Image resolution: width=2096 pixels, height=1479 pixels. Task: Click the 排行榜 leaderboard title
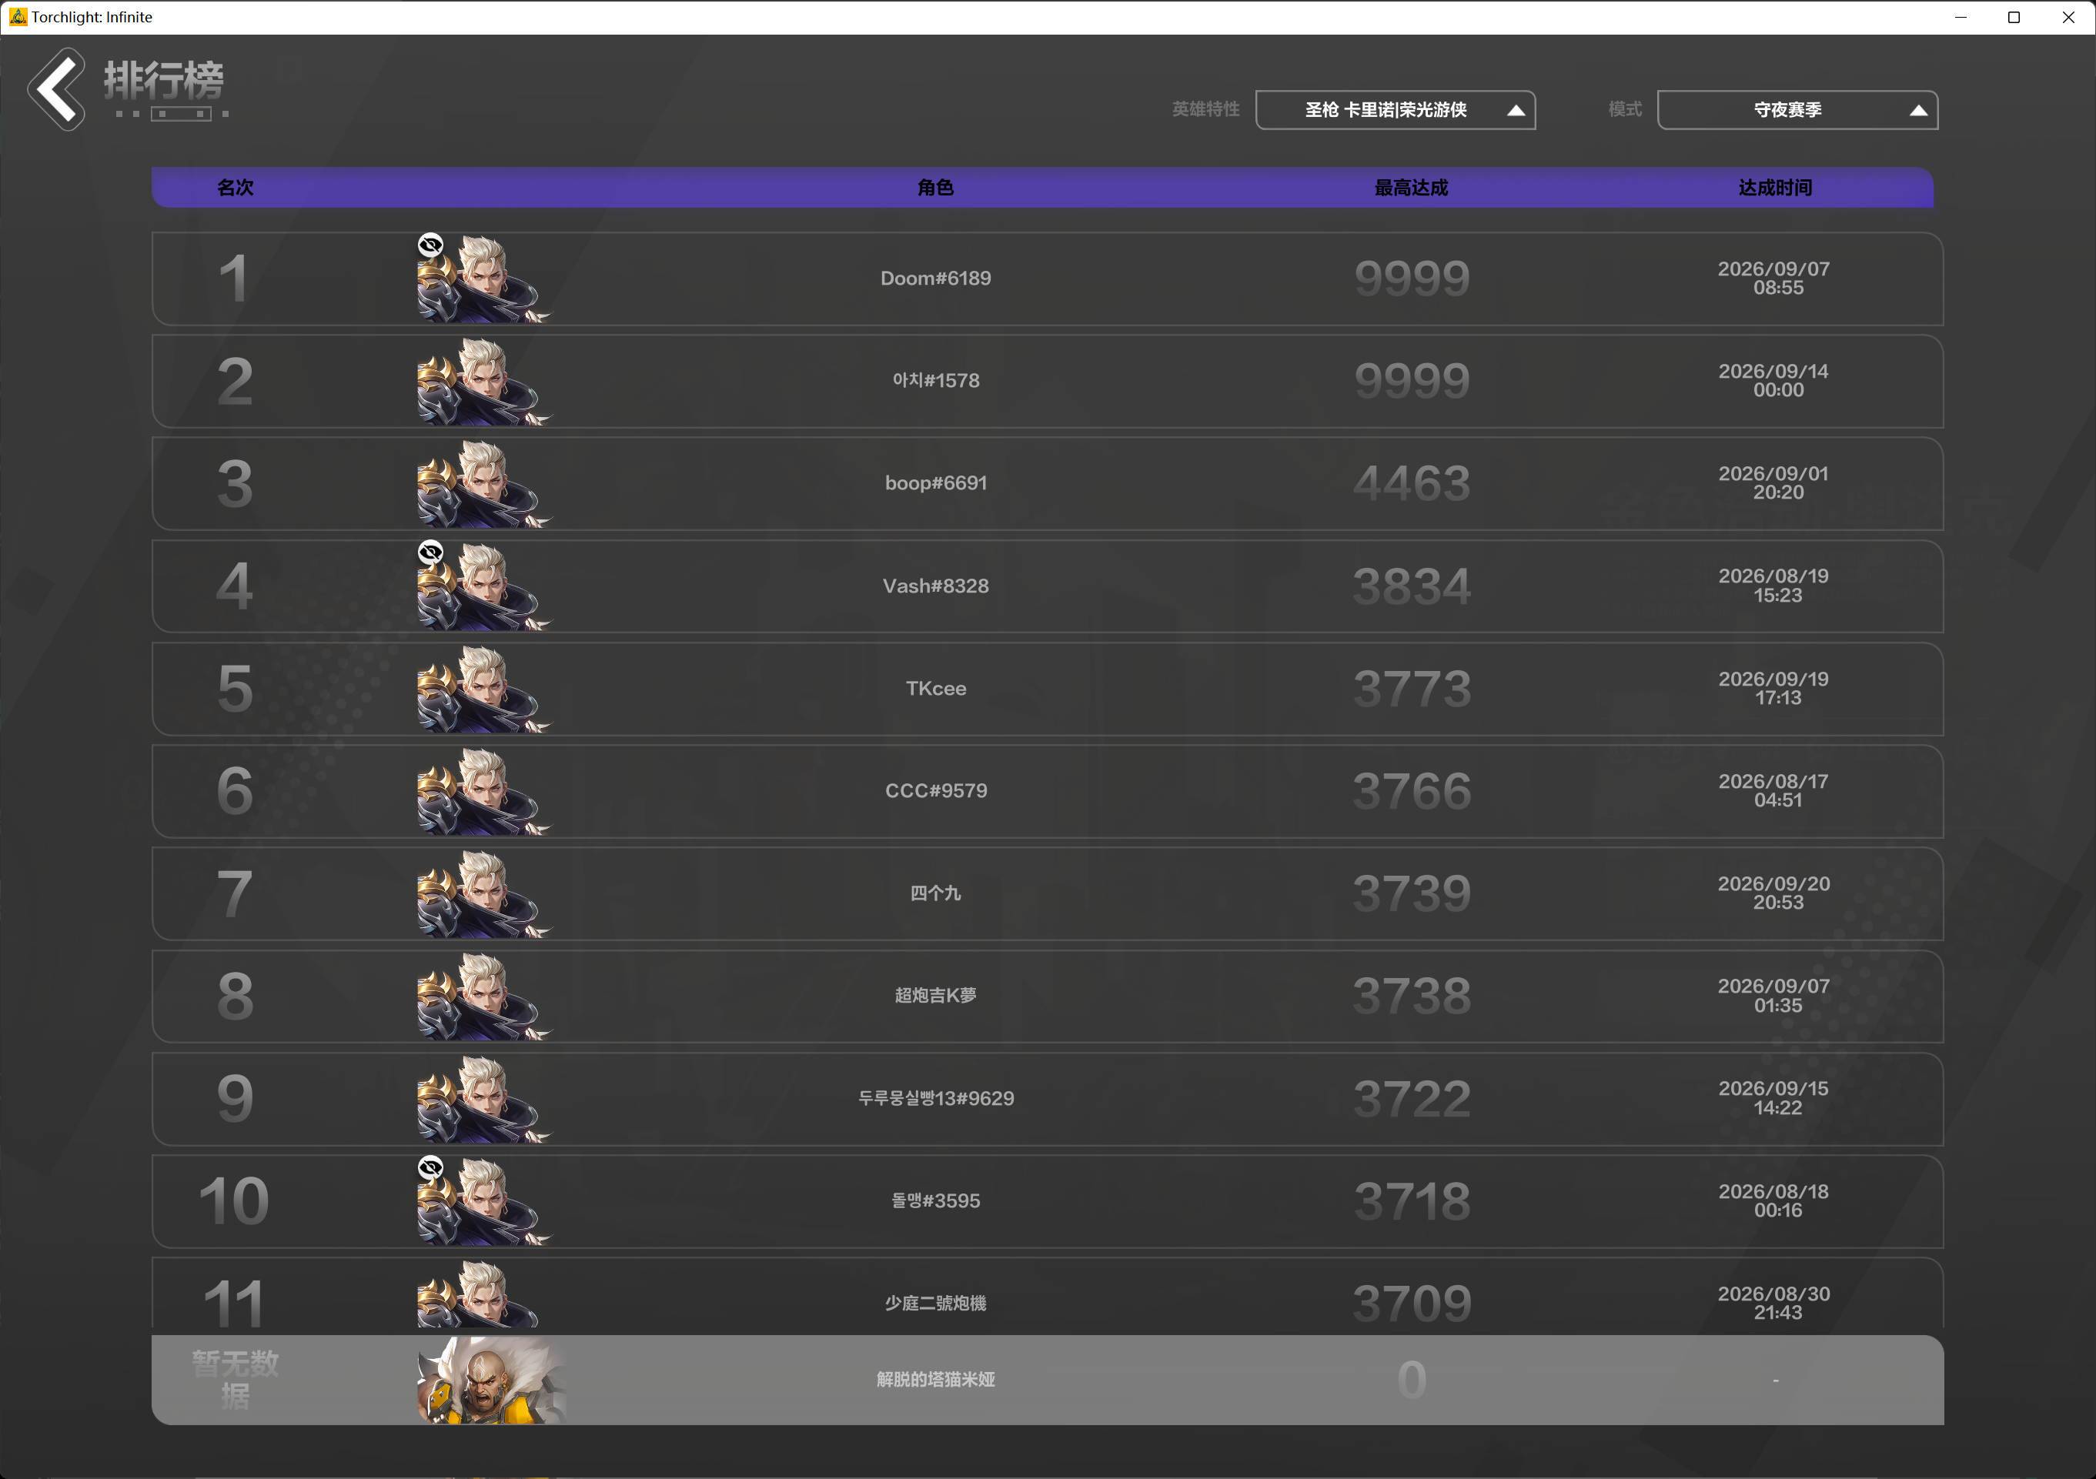[164, 79]
